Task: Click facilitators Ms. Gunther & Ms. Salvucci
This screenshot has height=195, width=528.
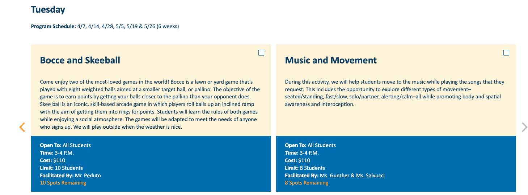Action: pyautogui.click(x=352, y=176)
